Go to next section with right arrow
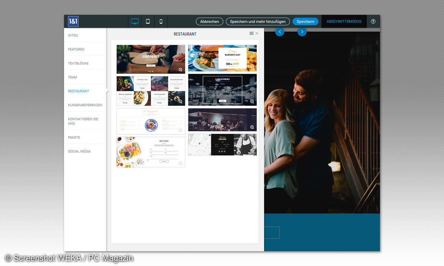 [x=302, y=32]
